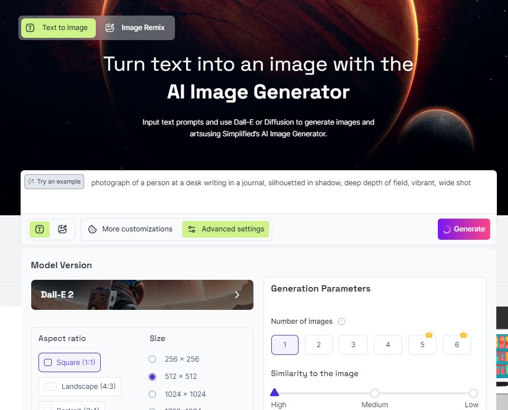This screenshot has height=410, width=508.
Task: Set number of images to 5
Action: tap(422, 345)
